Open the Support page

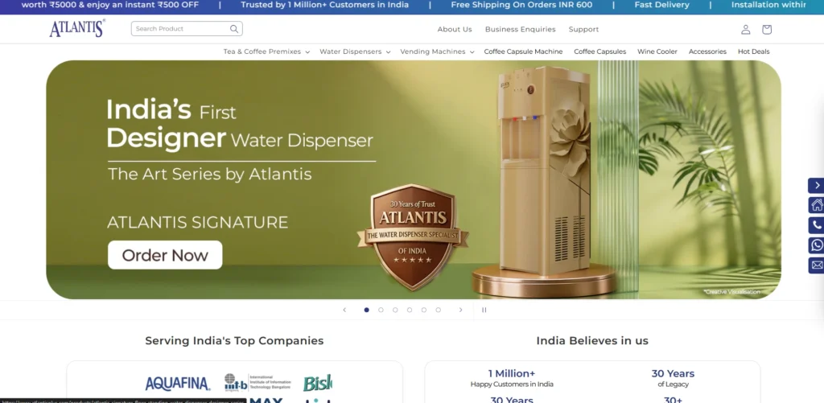[x=584, y=30]
